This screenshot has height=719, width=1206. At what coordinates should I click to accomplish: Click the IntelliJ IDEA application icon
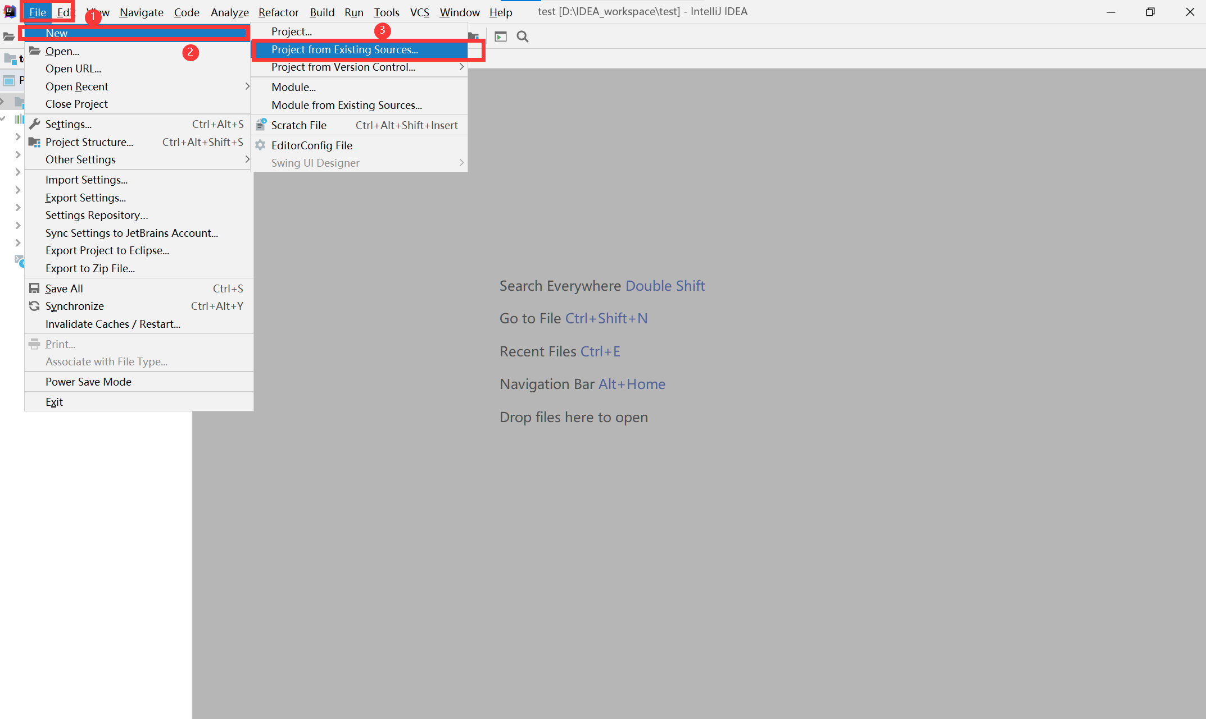tap(10, 10)
